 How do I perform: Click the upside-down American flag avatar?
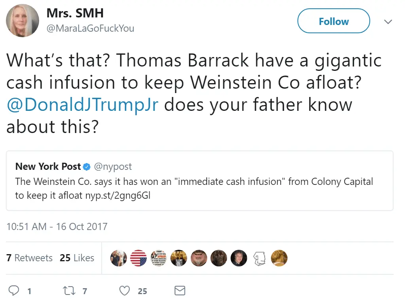point(138,258)
